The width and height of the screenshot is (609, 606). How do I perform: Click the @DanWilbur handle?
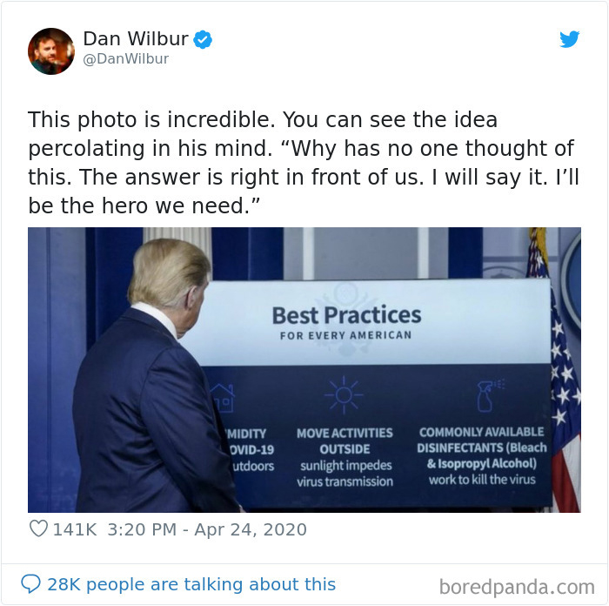[x=126, y=58]
